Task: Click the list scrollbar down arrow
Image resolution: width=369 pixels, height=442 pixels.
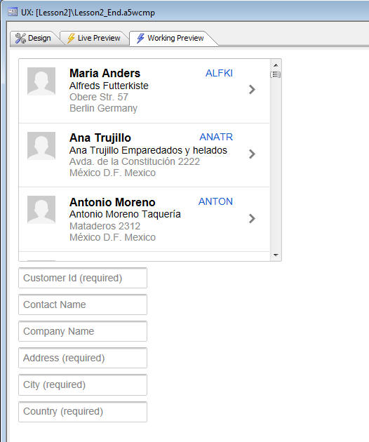Action: point(276,255)
